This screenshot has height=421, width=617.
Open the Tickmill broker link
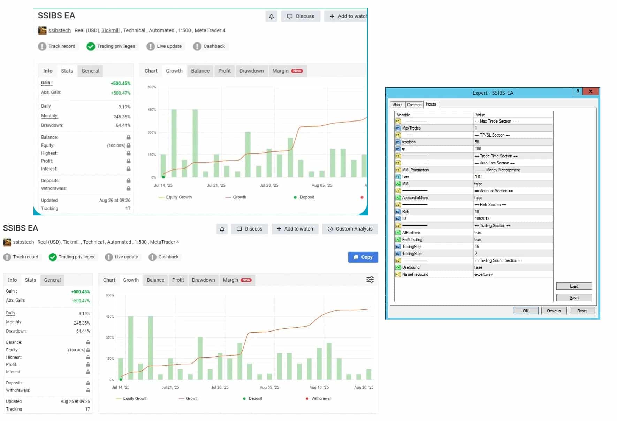click(71, 242)
